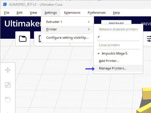Screen dimensions: 151x113
Task: Choose Configure setting visibility...
Action: (x=67, y=38)
